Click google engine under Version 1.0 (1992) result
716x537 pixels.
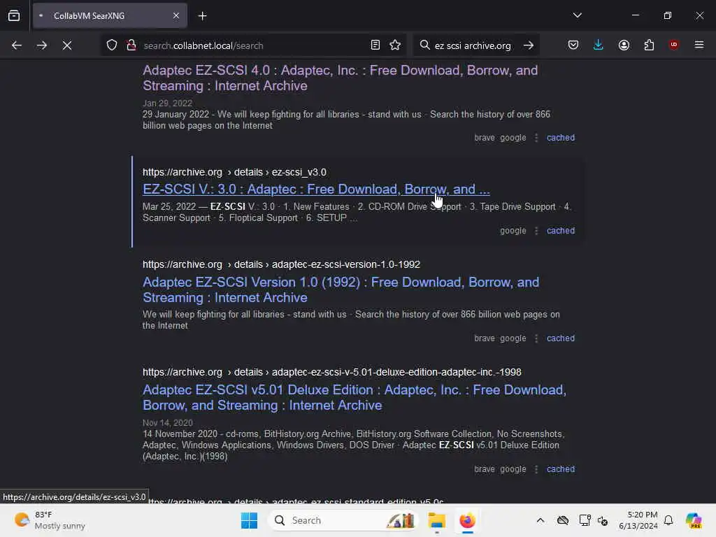[513, 338]
